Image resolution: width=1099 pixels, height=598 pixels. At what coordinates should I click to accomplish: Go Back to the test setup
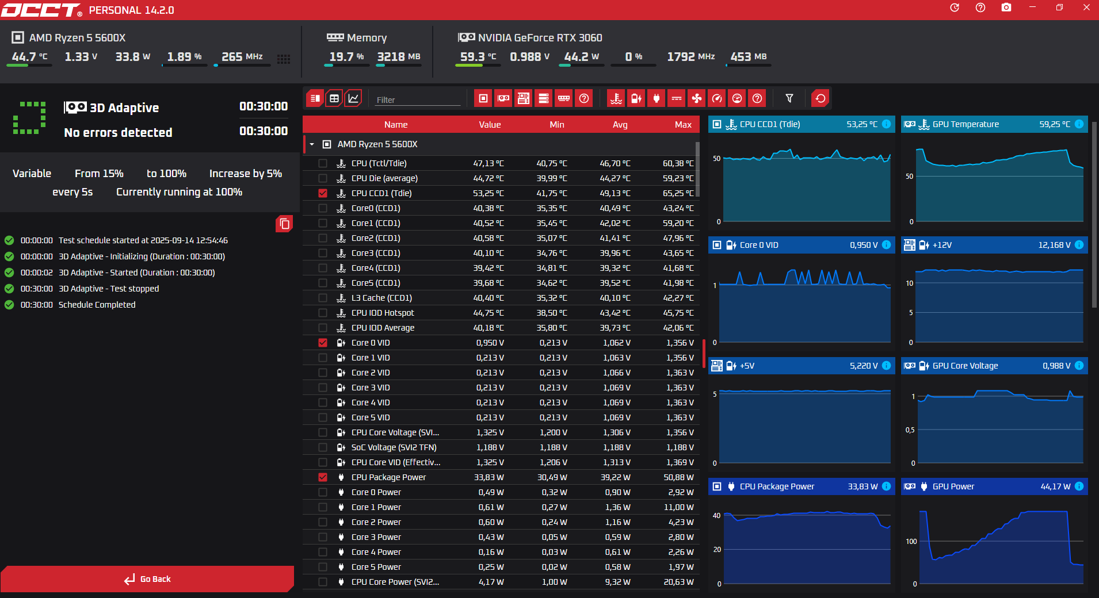tap(147, 579)
